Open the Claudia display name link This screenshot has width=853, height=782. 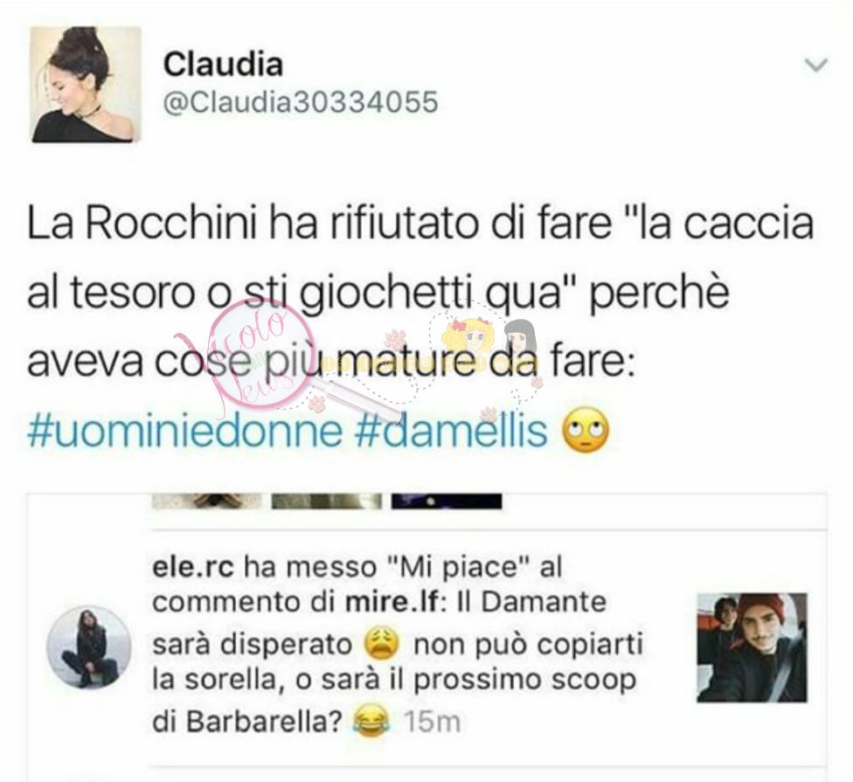click(x=223, y=64)
